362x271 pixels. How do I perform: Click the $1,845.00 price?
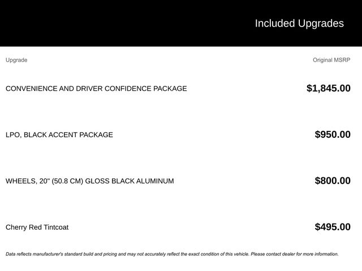(x=328, y=88)
